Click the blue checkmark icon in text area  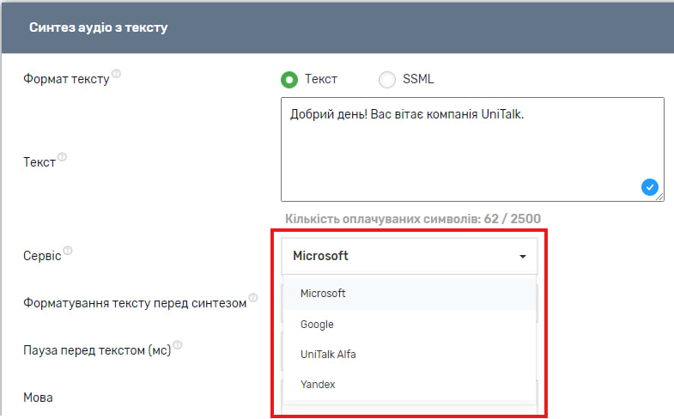(x=649, y=186)
